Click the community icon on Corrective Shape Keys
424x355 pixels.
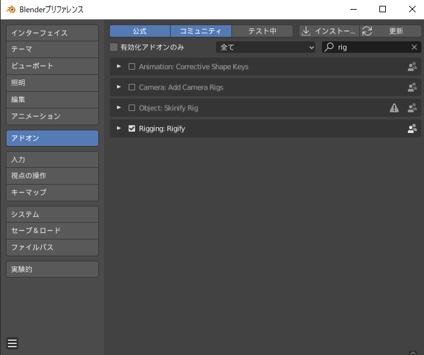click(412, 66)
